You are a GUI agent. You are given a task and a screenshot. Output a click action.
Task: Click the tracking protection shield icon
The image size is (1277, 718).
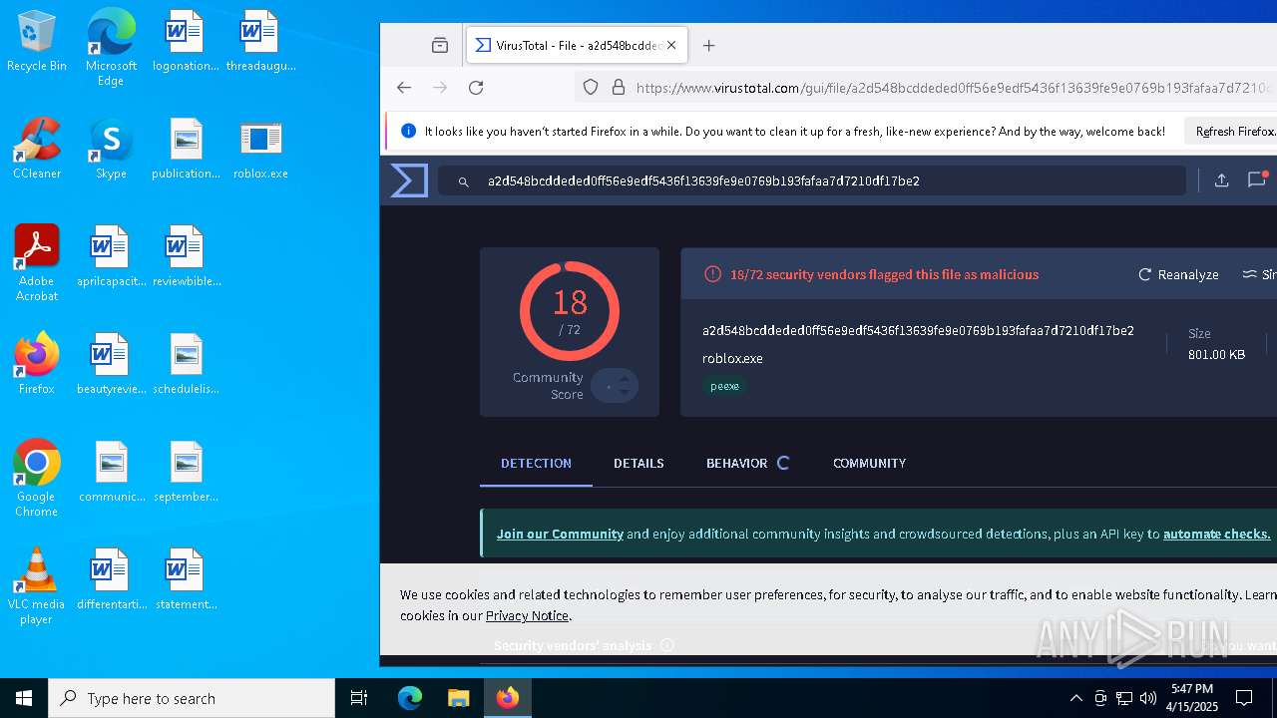tap(591, 88)
